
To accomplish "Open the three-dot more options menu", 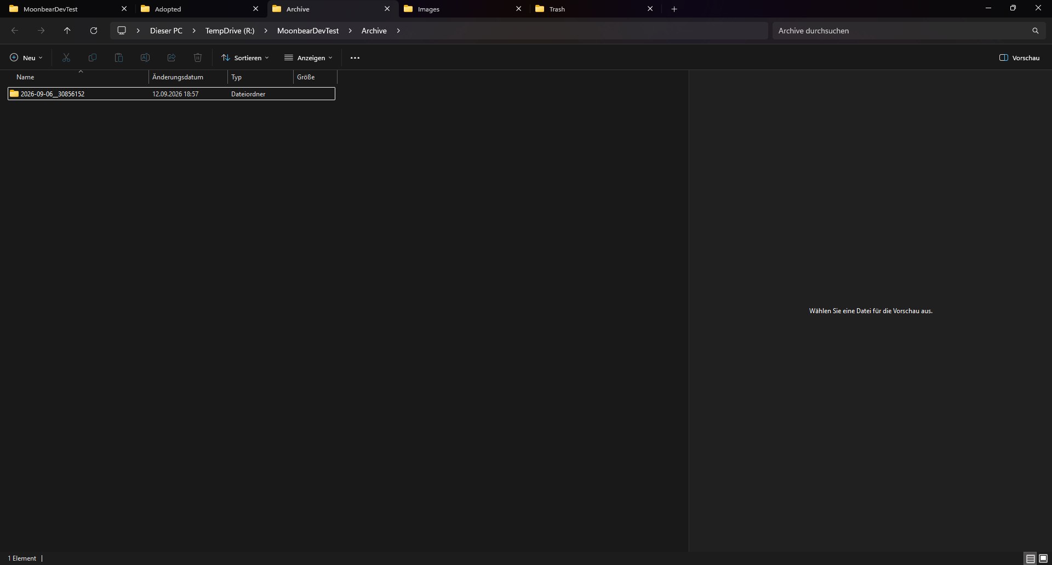I will tap(355, 57).
